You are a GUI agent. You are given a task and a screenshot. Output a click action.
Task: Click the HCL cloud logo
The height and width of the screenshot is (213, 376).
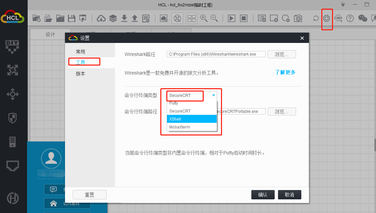(x=12, y=17)
